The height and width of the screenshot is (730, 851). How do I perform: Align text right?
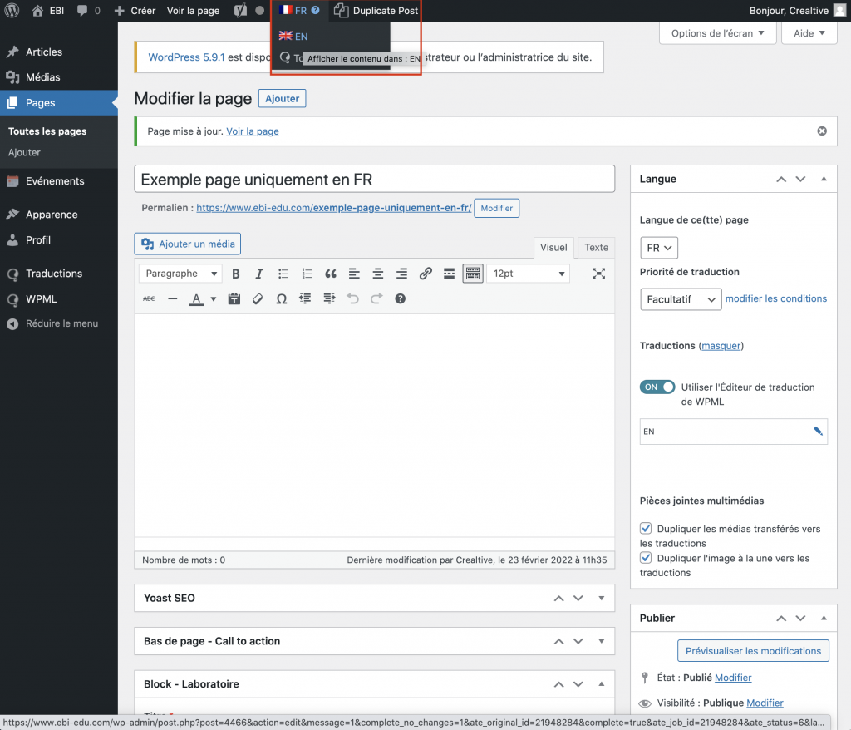(x=401, y=274)
